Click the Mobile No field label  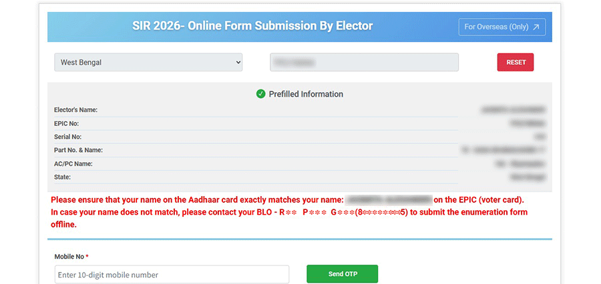(x=71, y=256)
